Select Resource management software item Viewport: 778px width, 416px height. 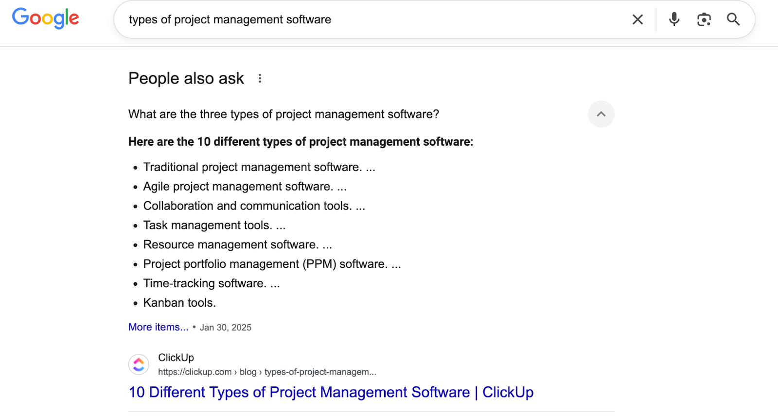(237, 244)
